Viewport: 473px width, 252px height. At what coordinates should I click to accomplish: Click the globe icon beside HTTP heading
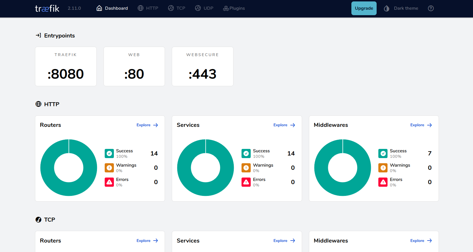[38, 104]
